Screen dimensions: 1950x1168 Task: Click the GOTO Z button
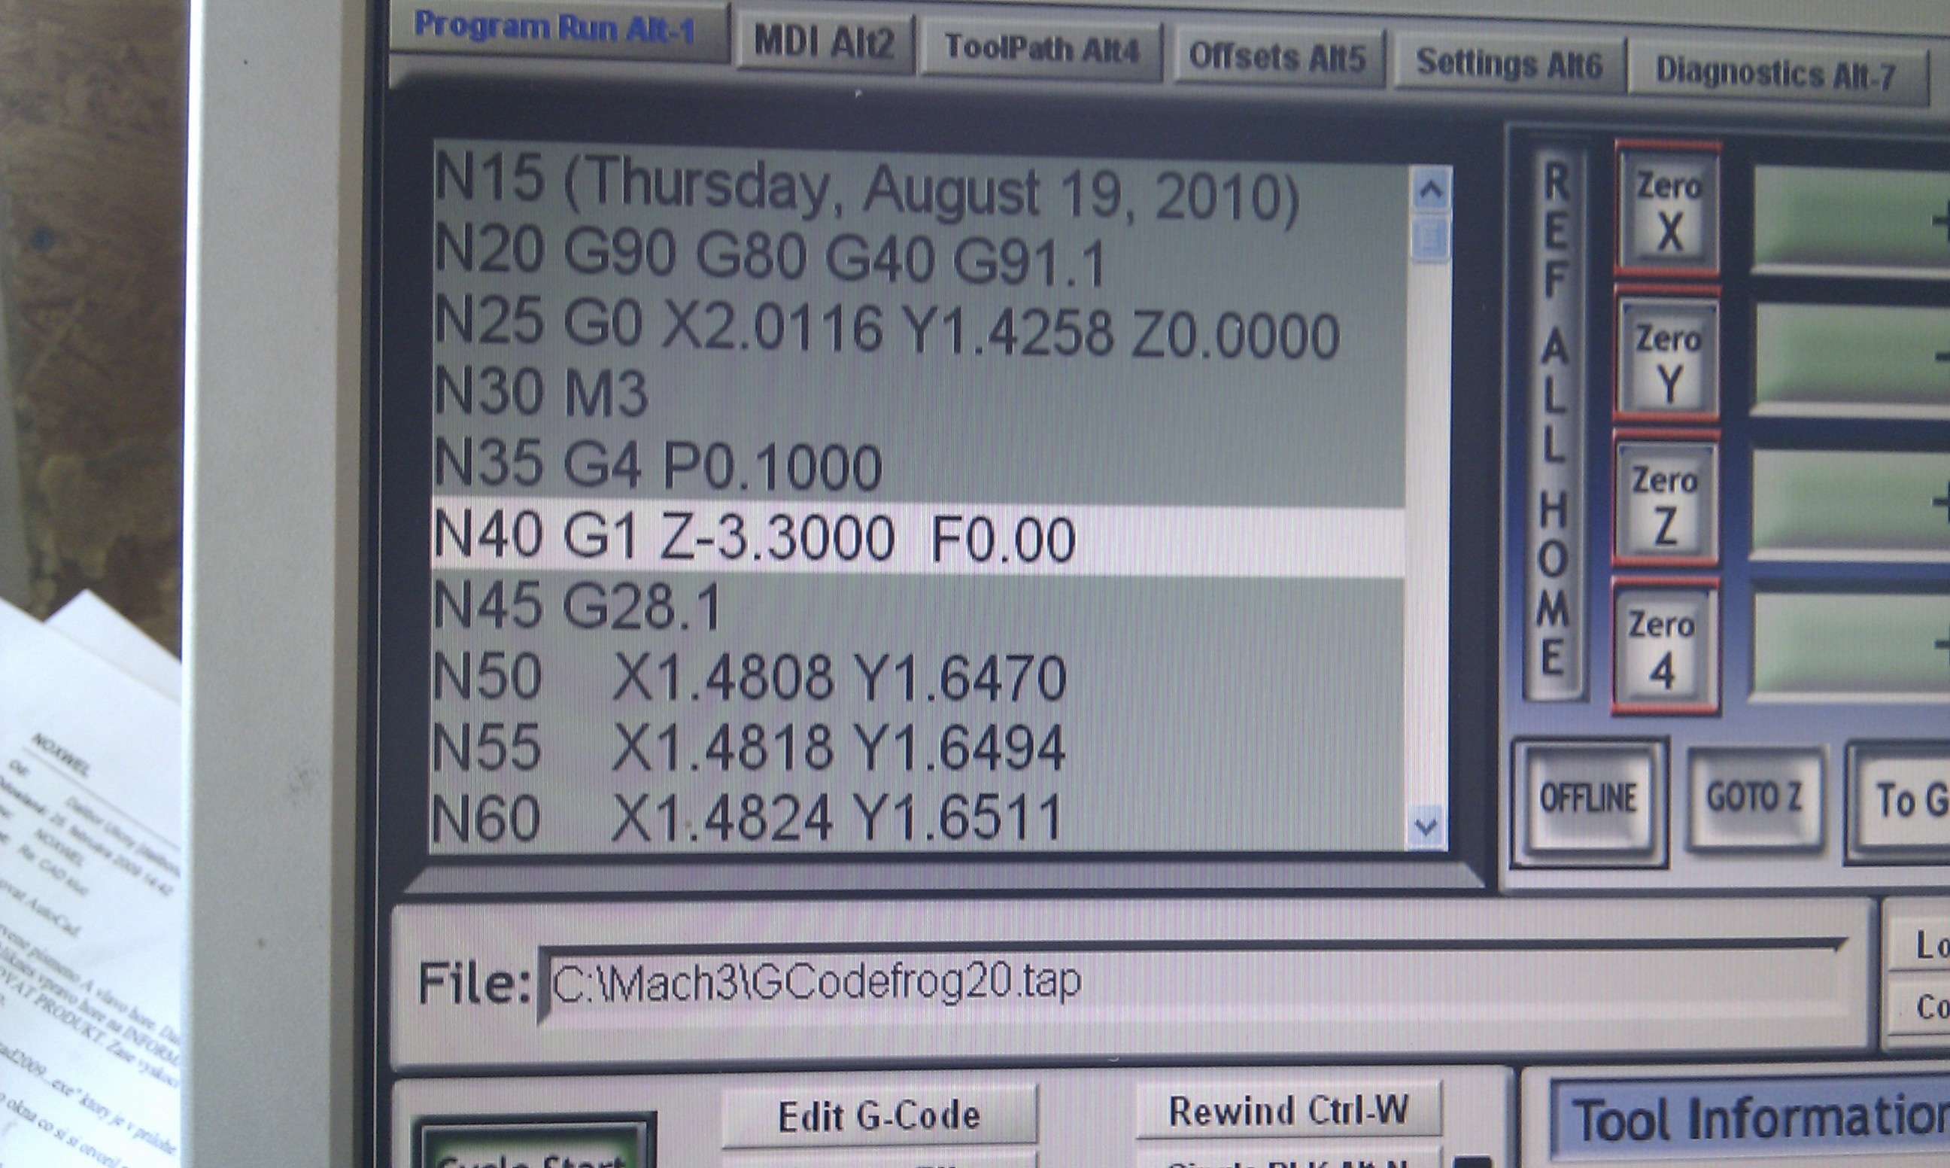pyautogui.click(x=1754, y=797)
